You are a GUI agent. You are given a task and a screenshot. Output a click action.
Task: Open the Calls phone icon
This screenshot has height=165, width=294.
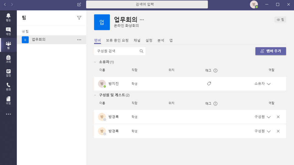(x=8, y=87)
